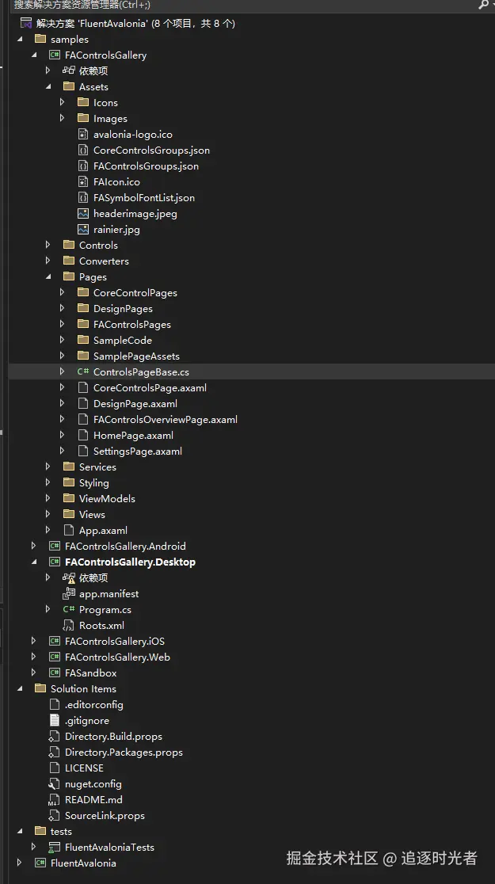Image resolution: width=495 pixels, height=884 pixels.
Task: Collapse the Assets folder
Action: point(48,87)
